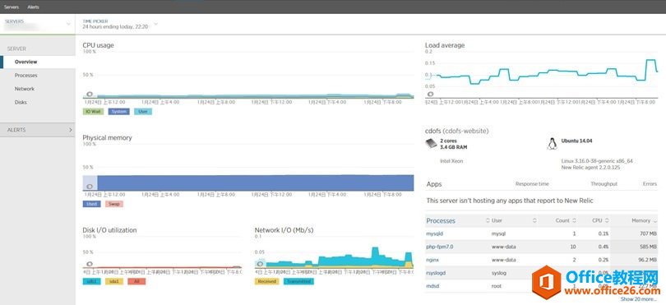Click the Disk I/O utilization chart title

[x=109, y=230]
